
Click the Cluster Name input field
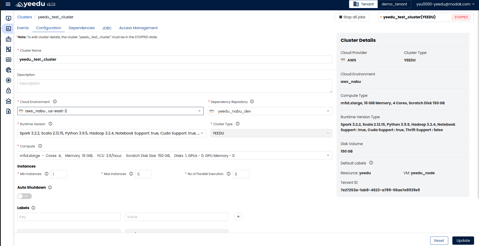click(x=175, y=60)
